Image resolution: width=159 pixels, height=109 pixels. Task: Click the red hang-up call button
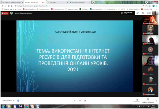point(79,101)
